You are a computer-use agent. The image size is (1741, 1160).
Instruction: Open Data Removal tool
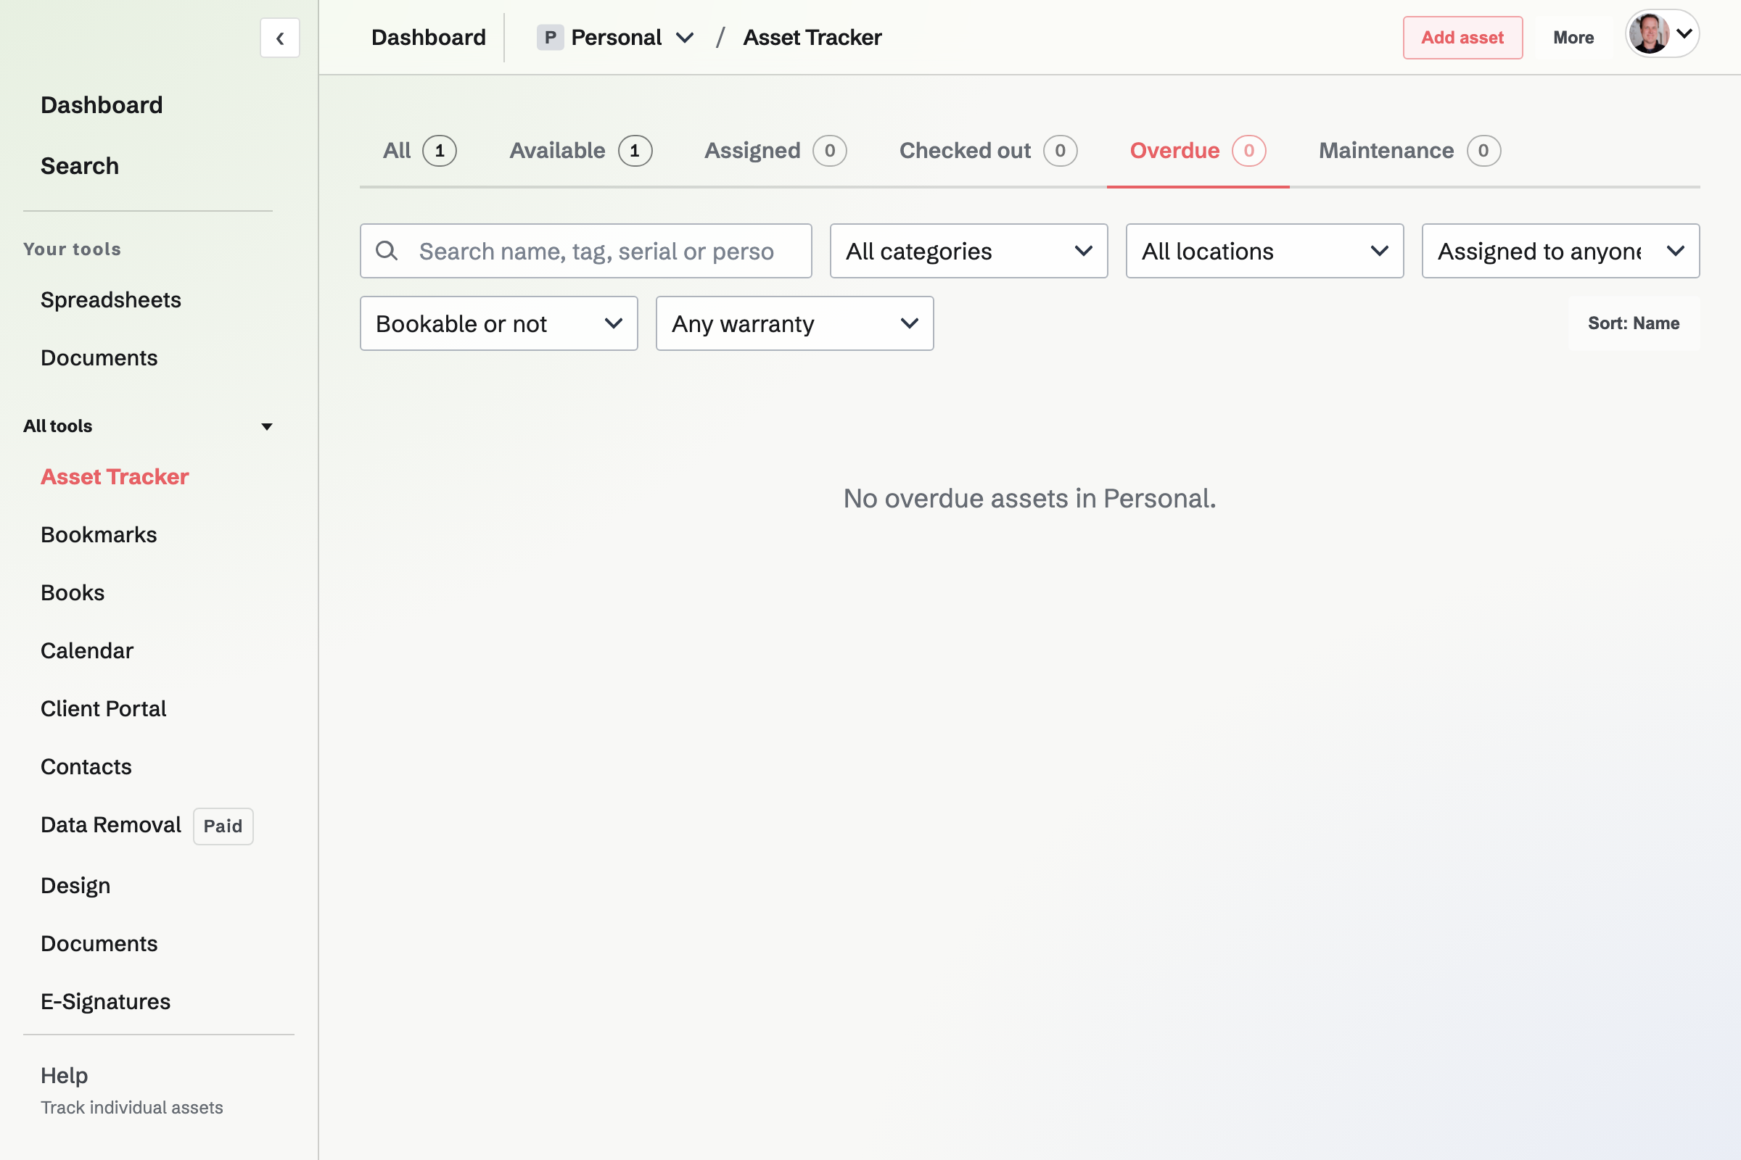[111, 824]
